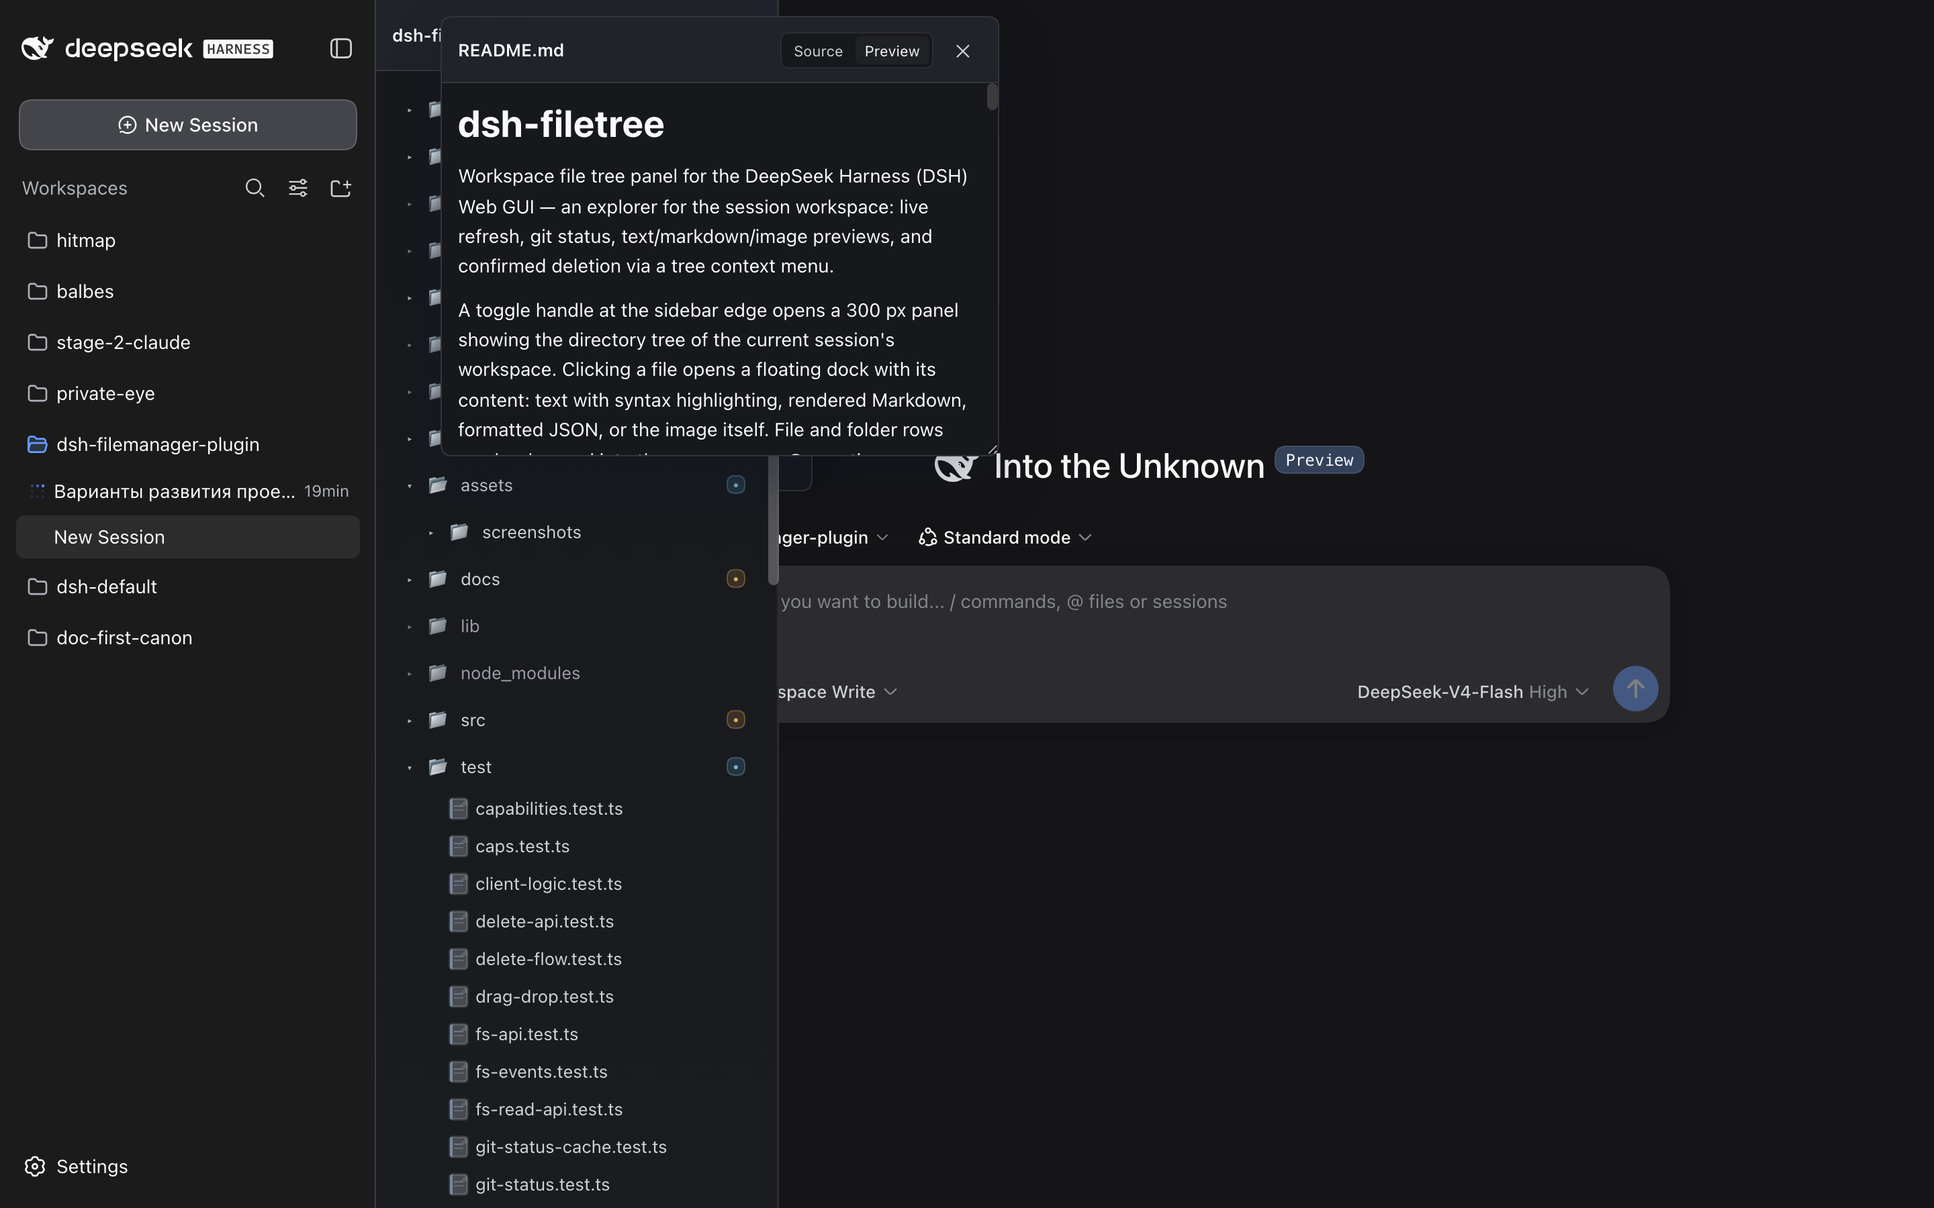Click the README dock scrollbar thumb
The image size is (1934, 1208).
[x=993, y=97]
